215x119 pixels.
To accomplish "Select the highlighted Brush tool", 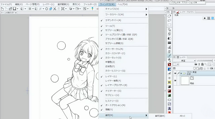I will 169,56.
